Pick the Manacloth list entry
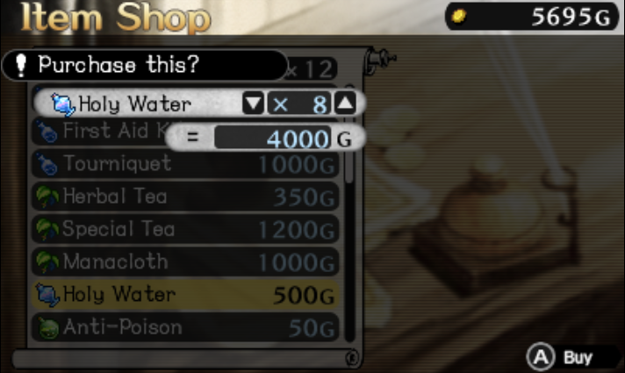This screenshot has height=373, width=625. pyautogui.click(x=185, y=262)
